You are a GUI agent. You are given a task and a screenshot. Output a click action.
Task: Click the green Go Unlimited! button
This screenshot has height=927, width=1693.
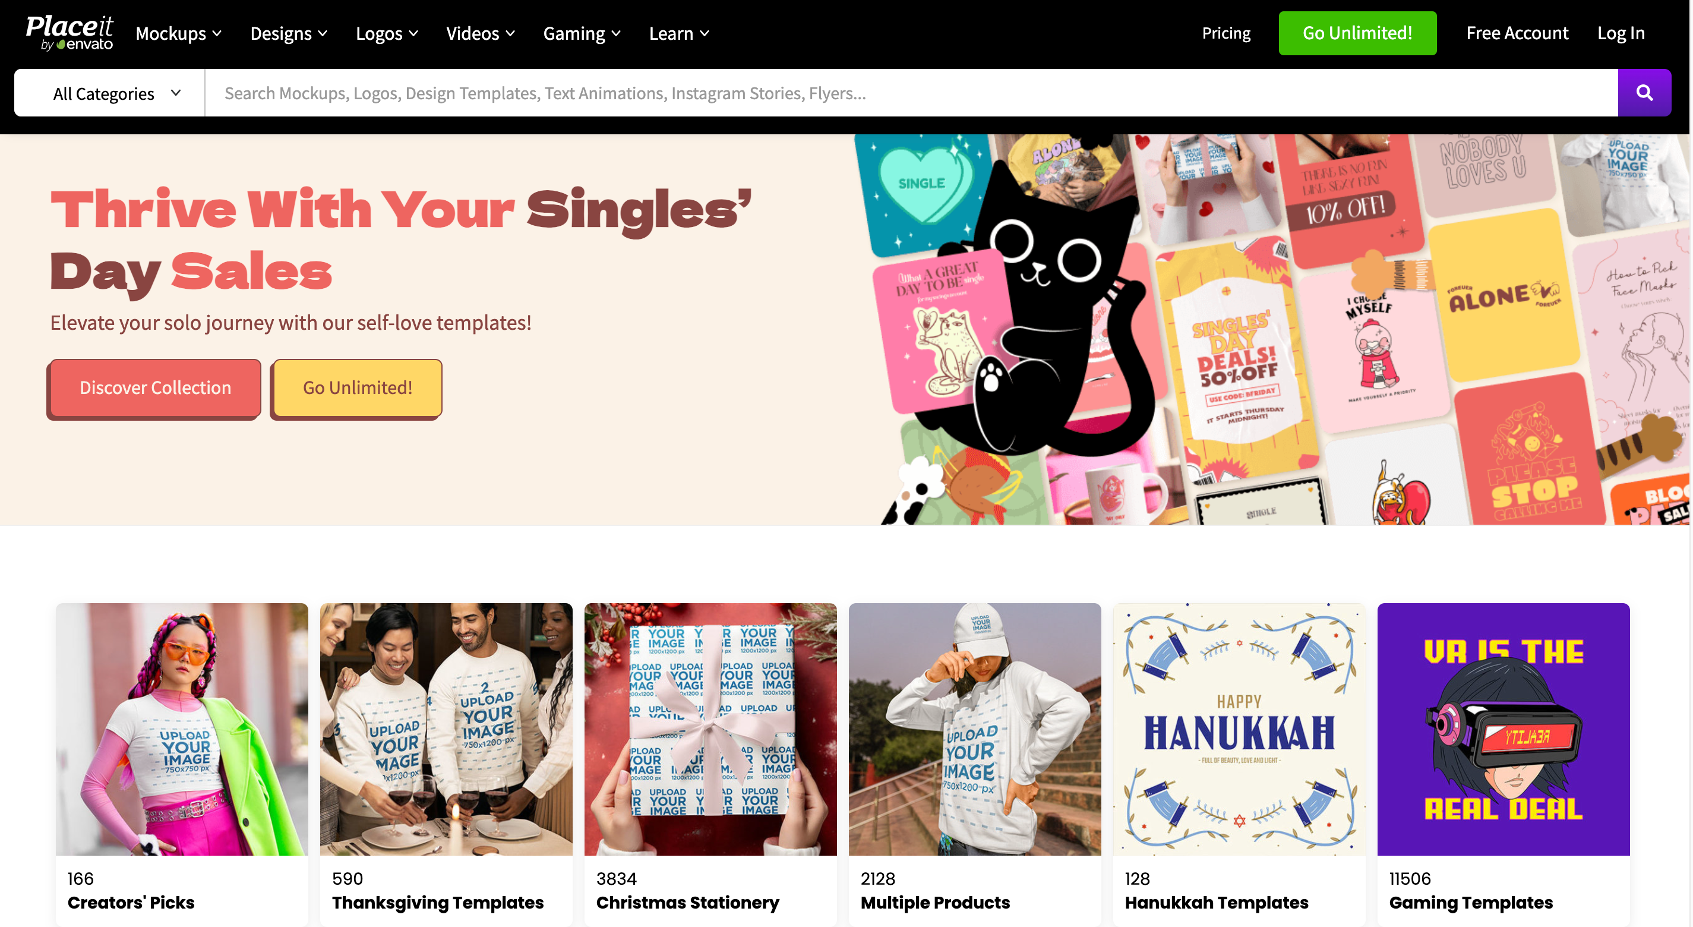(x=1357, y=33)
